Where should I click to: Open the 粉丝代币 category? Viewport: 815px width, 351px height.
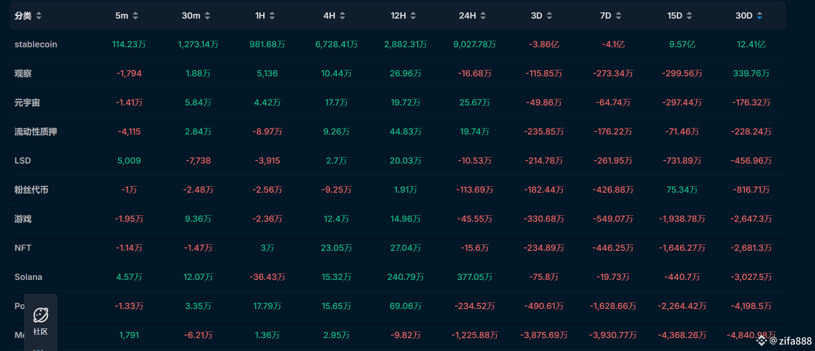pyautogui.click(x=32, y=190)
